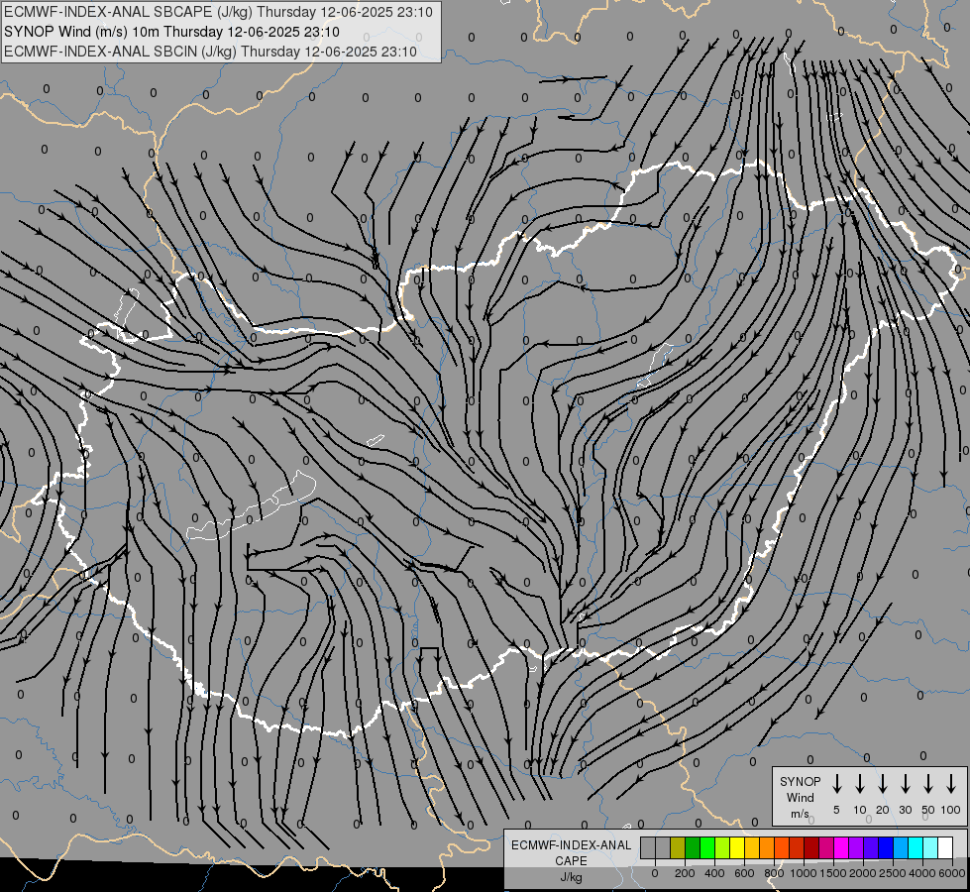Select the gray swatch right of the 0 tick
970x892 pixels.
point(663,847)
